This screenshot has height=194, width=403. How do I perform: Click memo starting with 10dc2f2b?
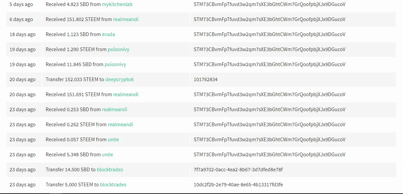(x=239, y=185)
